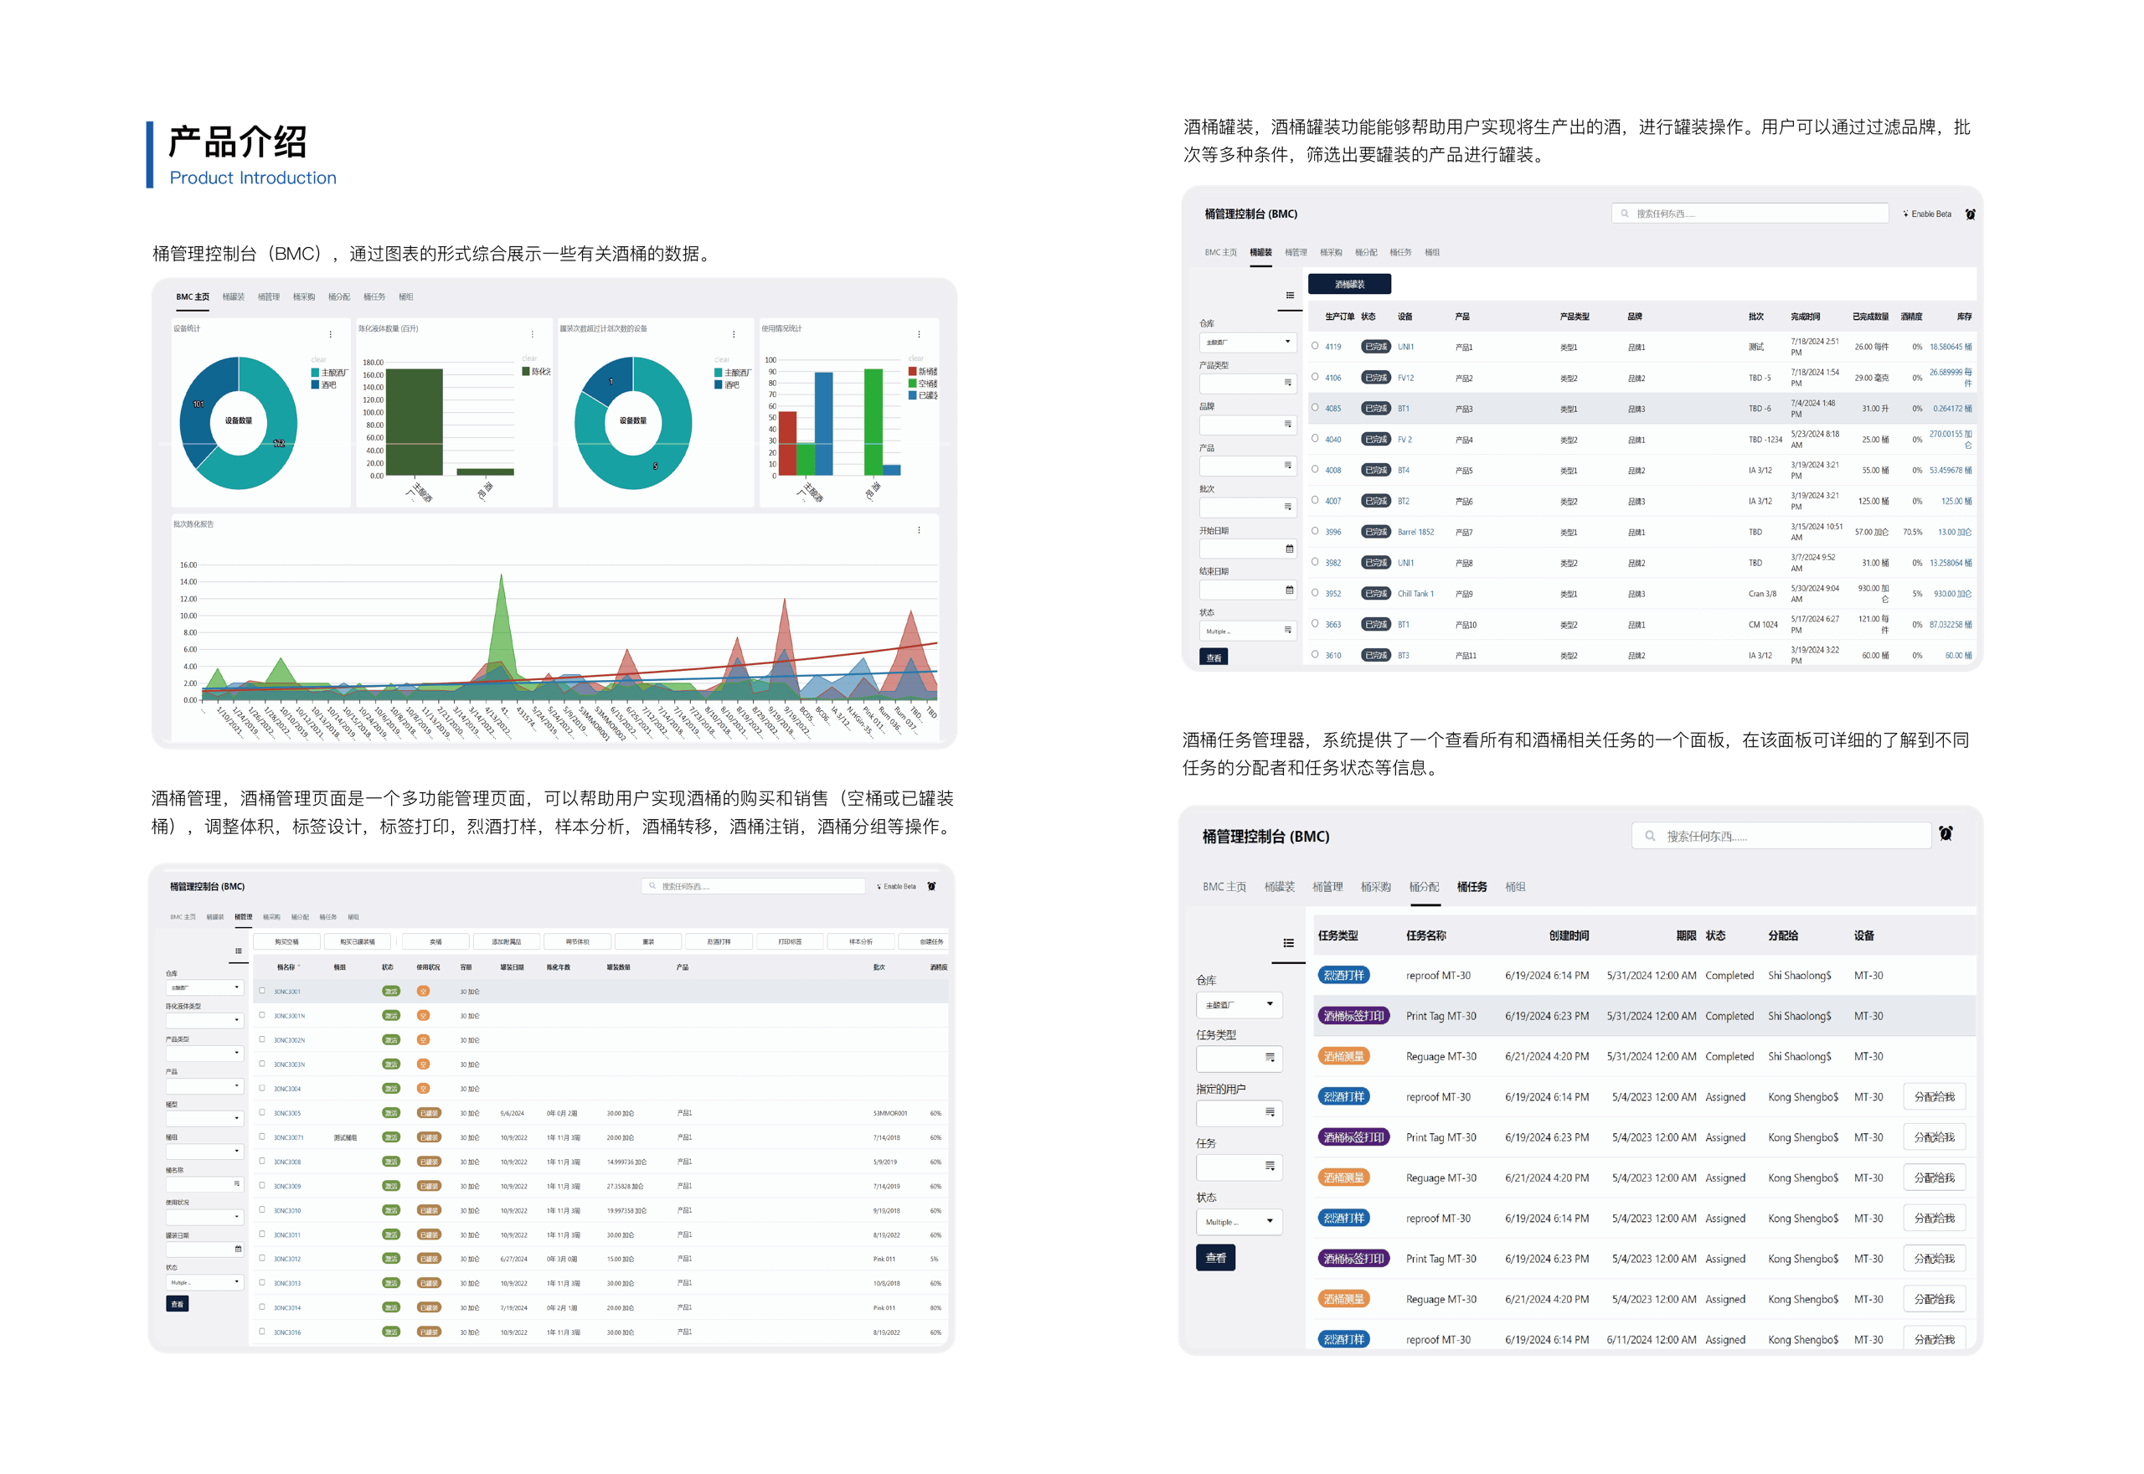Select the radio button for order 3996
The width and height of the screenshot is (2144, 1474).
1315,531
